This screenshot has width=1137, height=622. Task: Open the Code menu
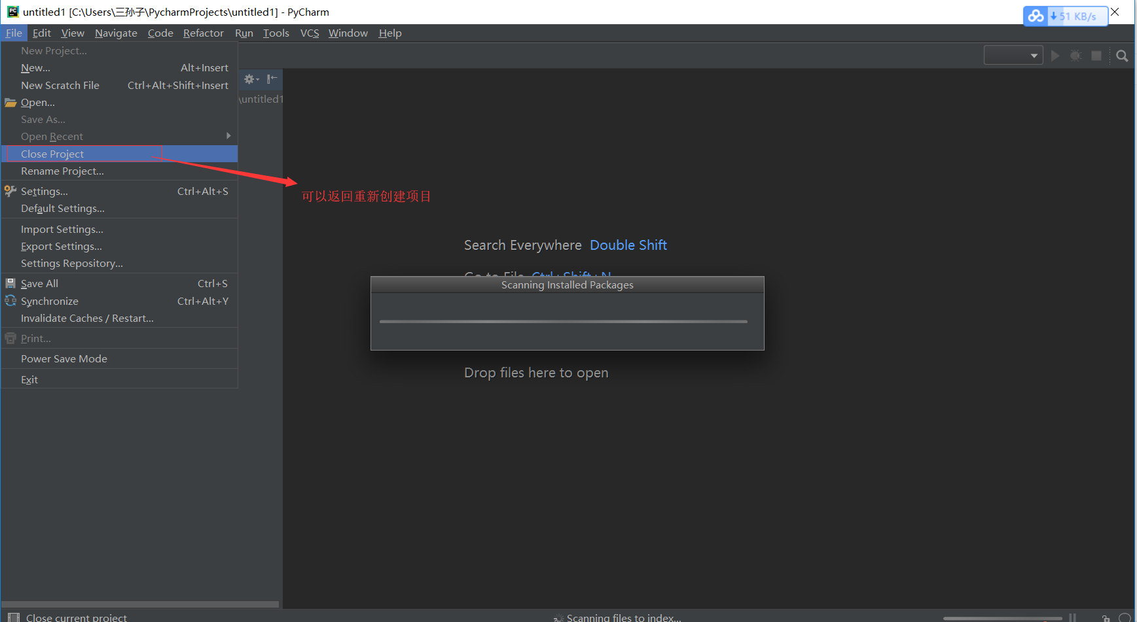[160, 33]
